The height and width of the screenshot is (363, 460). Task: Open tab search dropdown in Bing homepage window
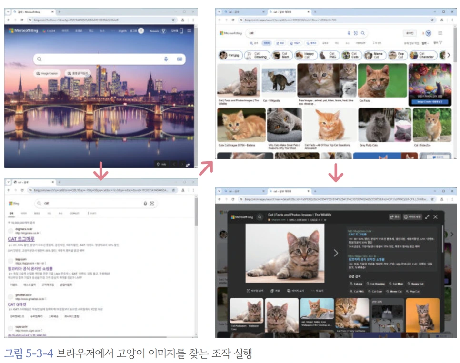point(8,12)
